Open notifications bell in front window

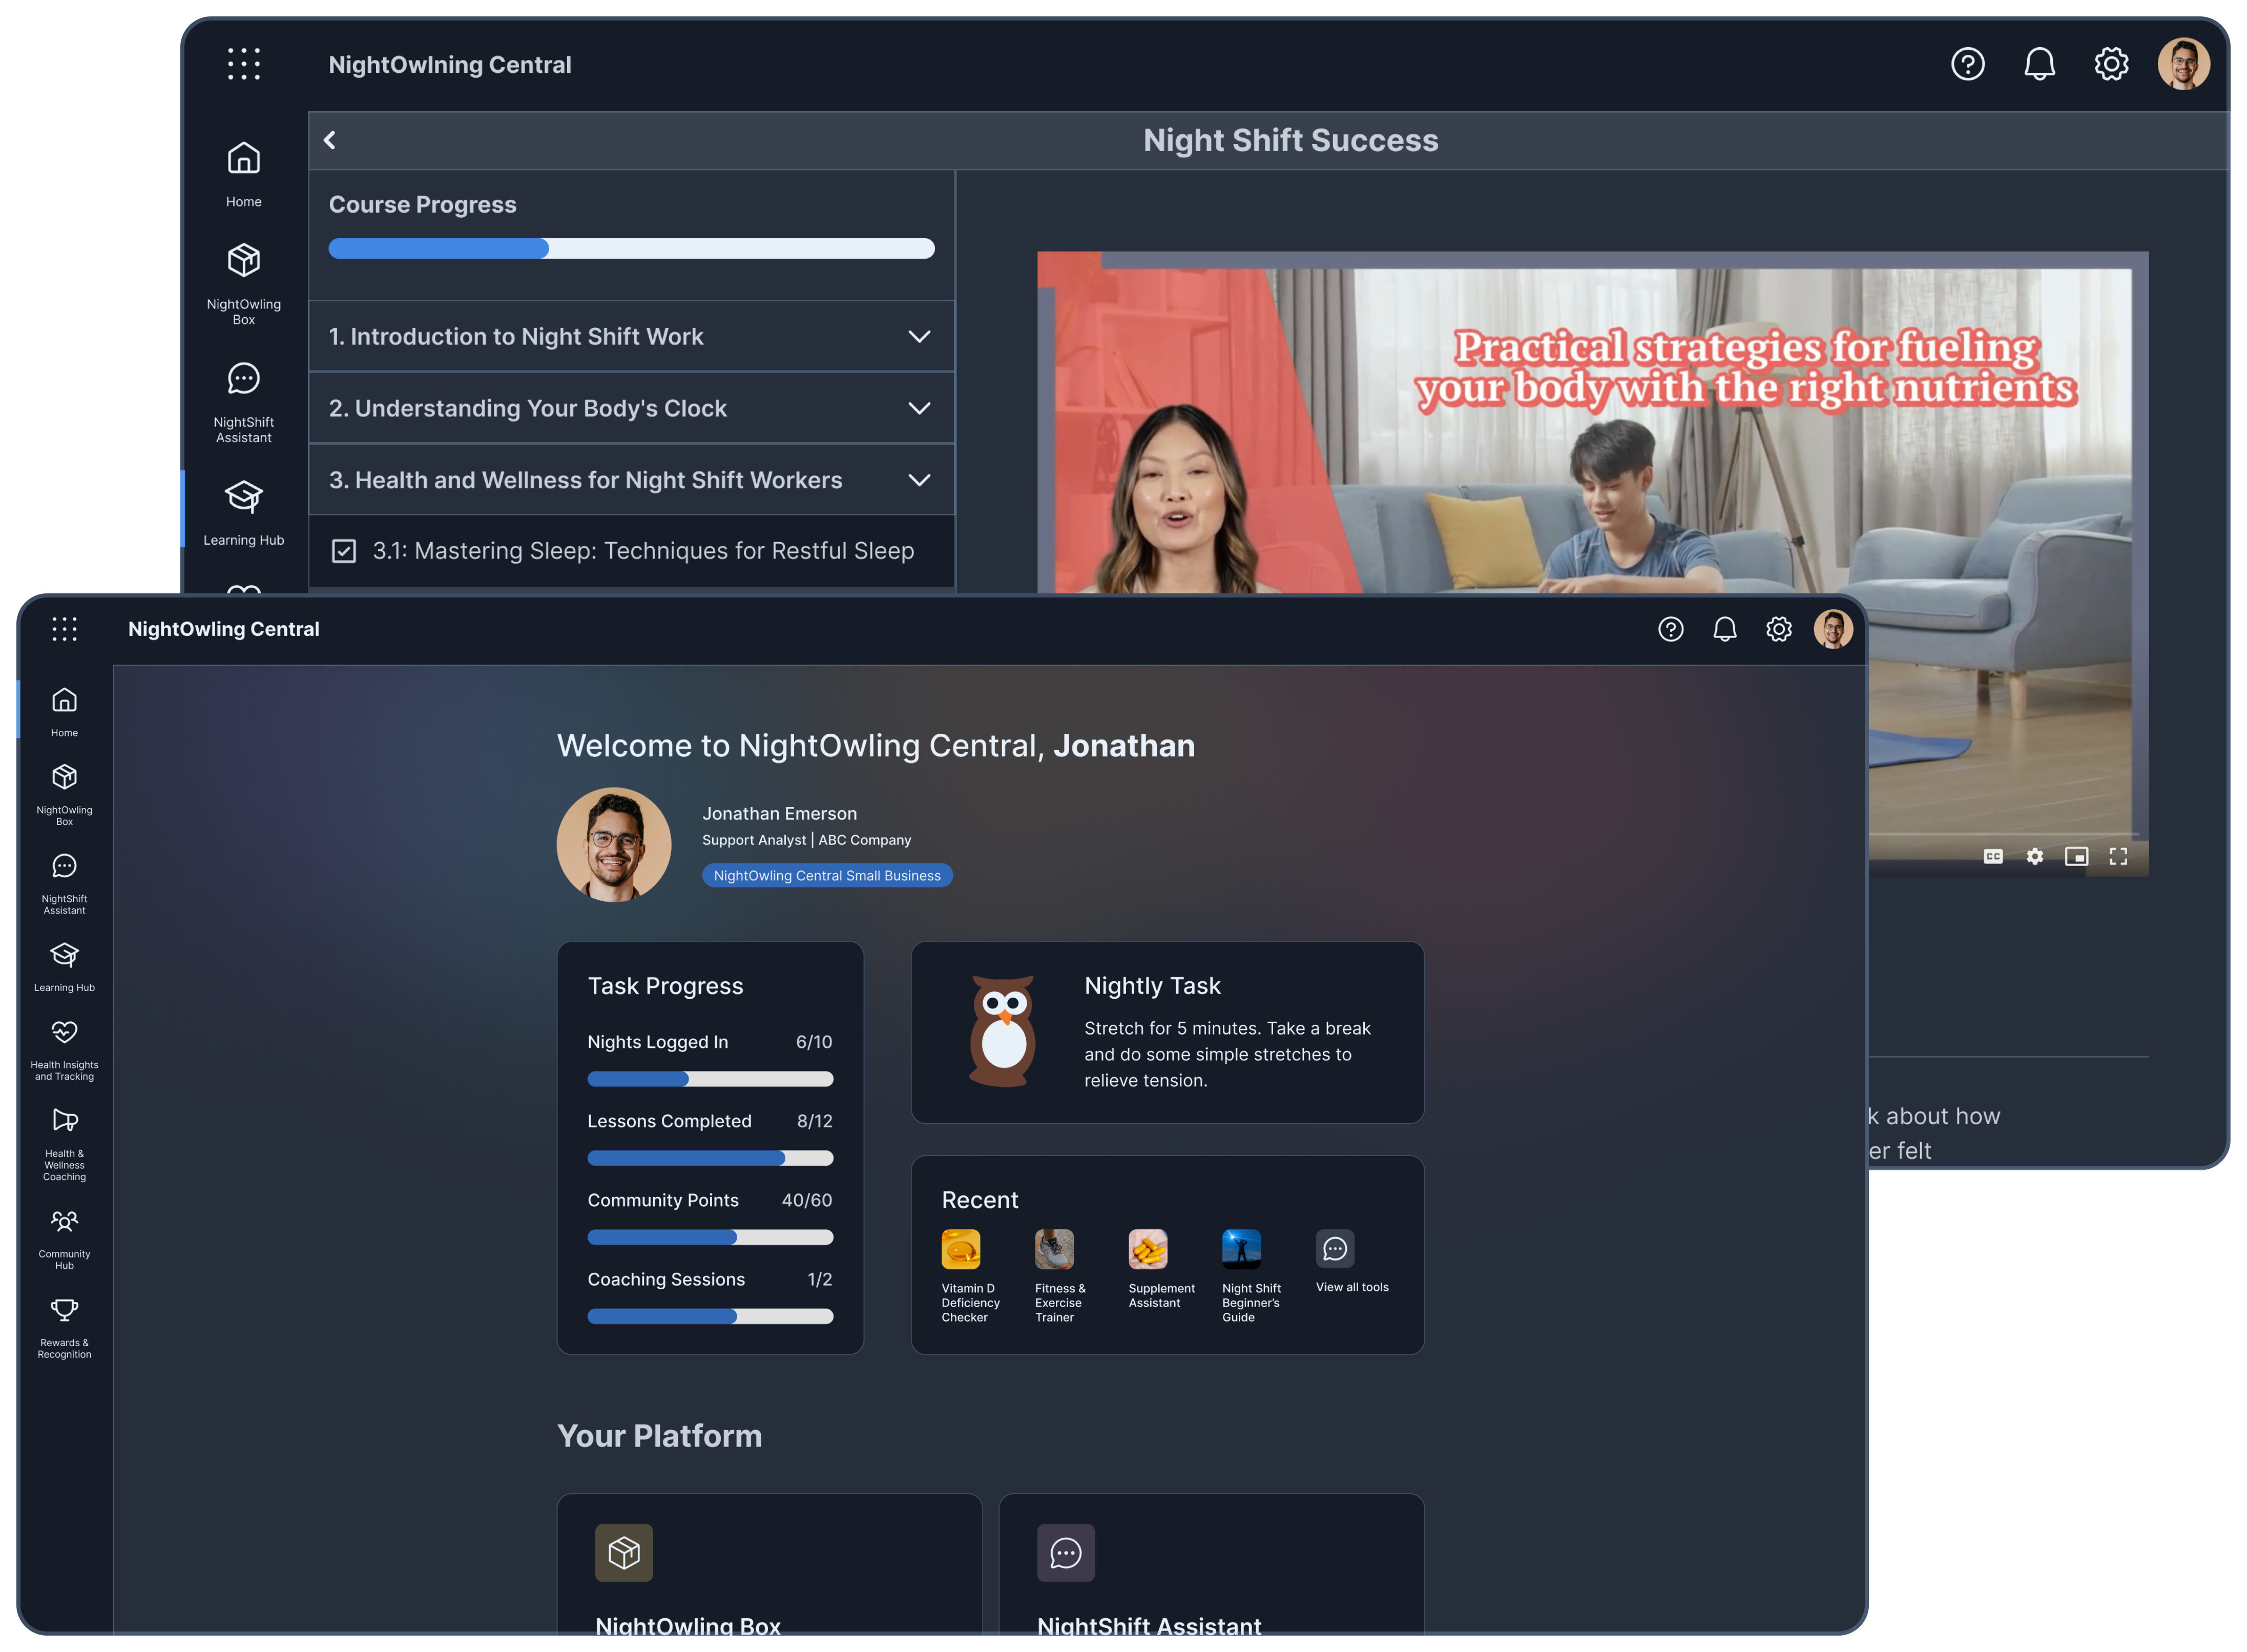point(1724,629)
